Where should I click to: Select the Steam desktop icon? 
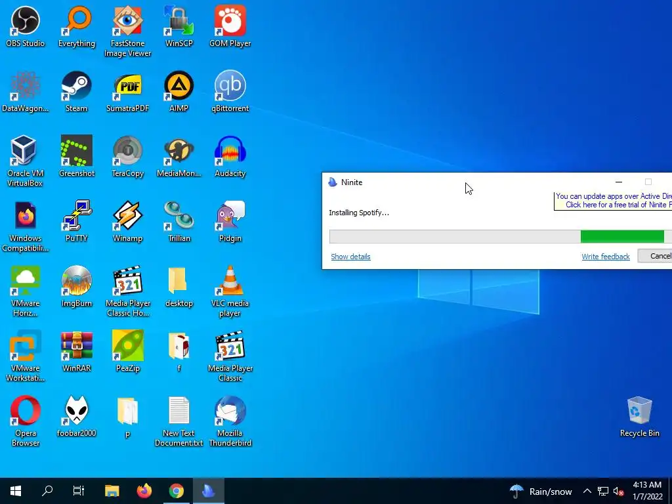tap(77, 92)
